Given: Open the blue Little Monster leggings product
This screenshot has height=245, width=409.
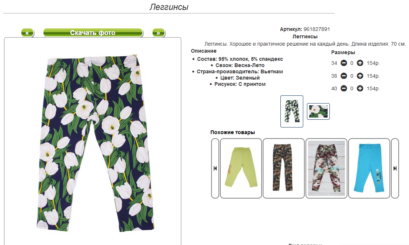Looking at the screenshot, I should pos(369,168).
